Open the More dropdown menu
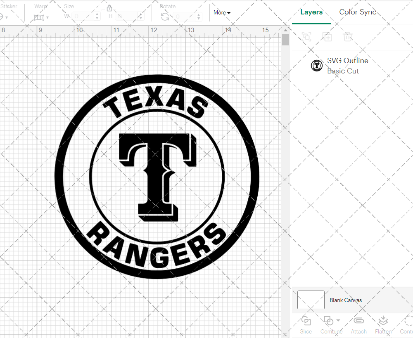Screen dimensions: 413x338 pyautogui.click(x=222, y=13)
